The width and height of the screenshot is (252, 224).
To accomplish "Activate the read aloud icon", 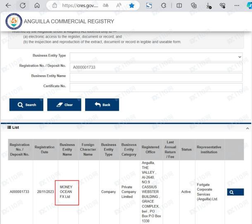I will point(119,5).
